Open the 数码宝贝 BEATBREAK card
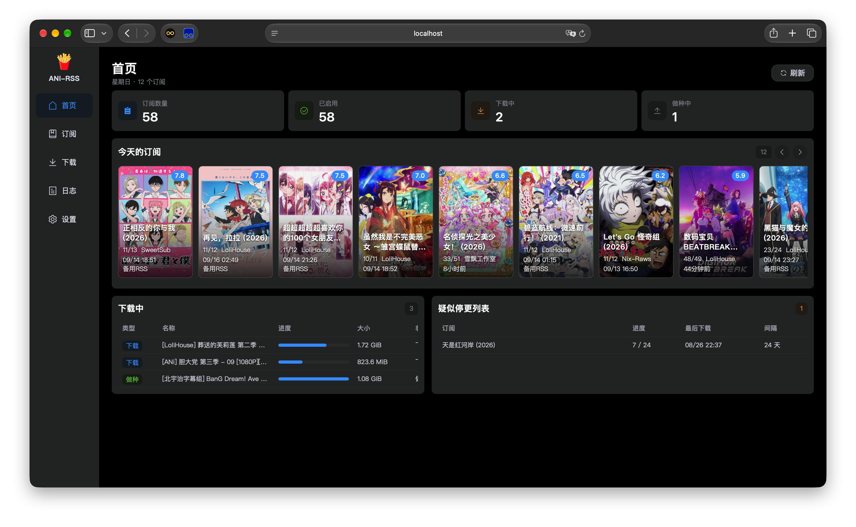856x527 pixels. pos(716,222)
